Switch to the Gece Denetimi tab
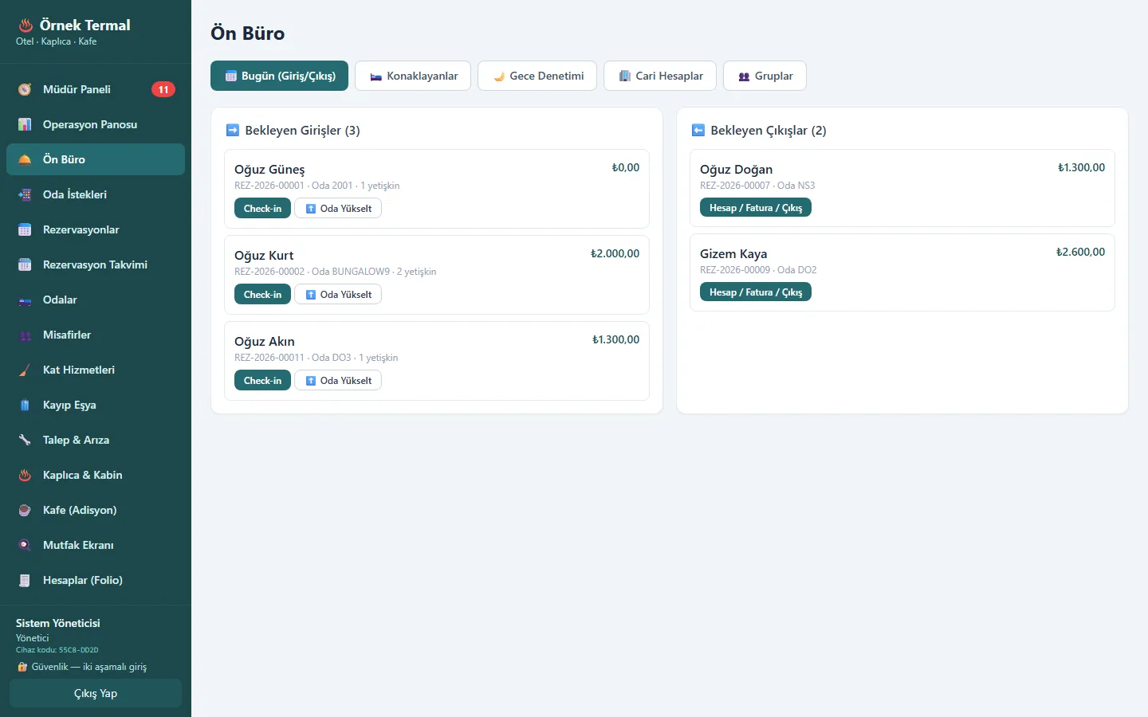1148x717 pixels. pos(537,76)
